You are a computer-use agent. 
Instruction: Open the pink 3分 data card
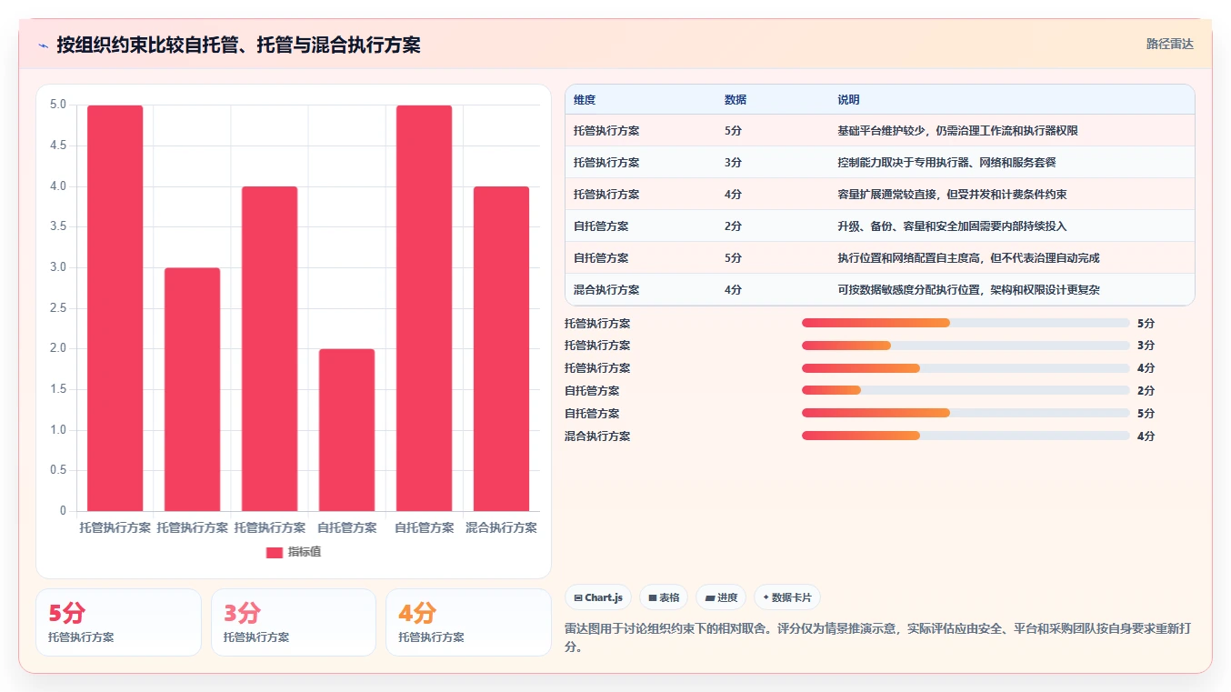click(294, 623)
